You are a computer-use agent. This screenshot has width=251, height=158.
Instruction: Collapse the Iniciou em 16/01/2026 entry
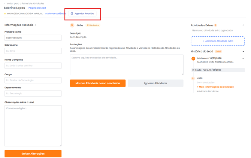point(243,58)
